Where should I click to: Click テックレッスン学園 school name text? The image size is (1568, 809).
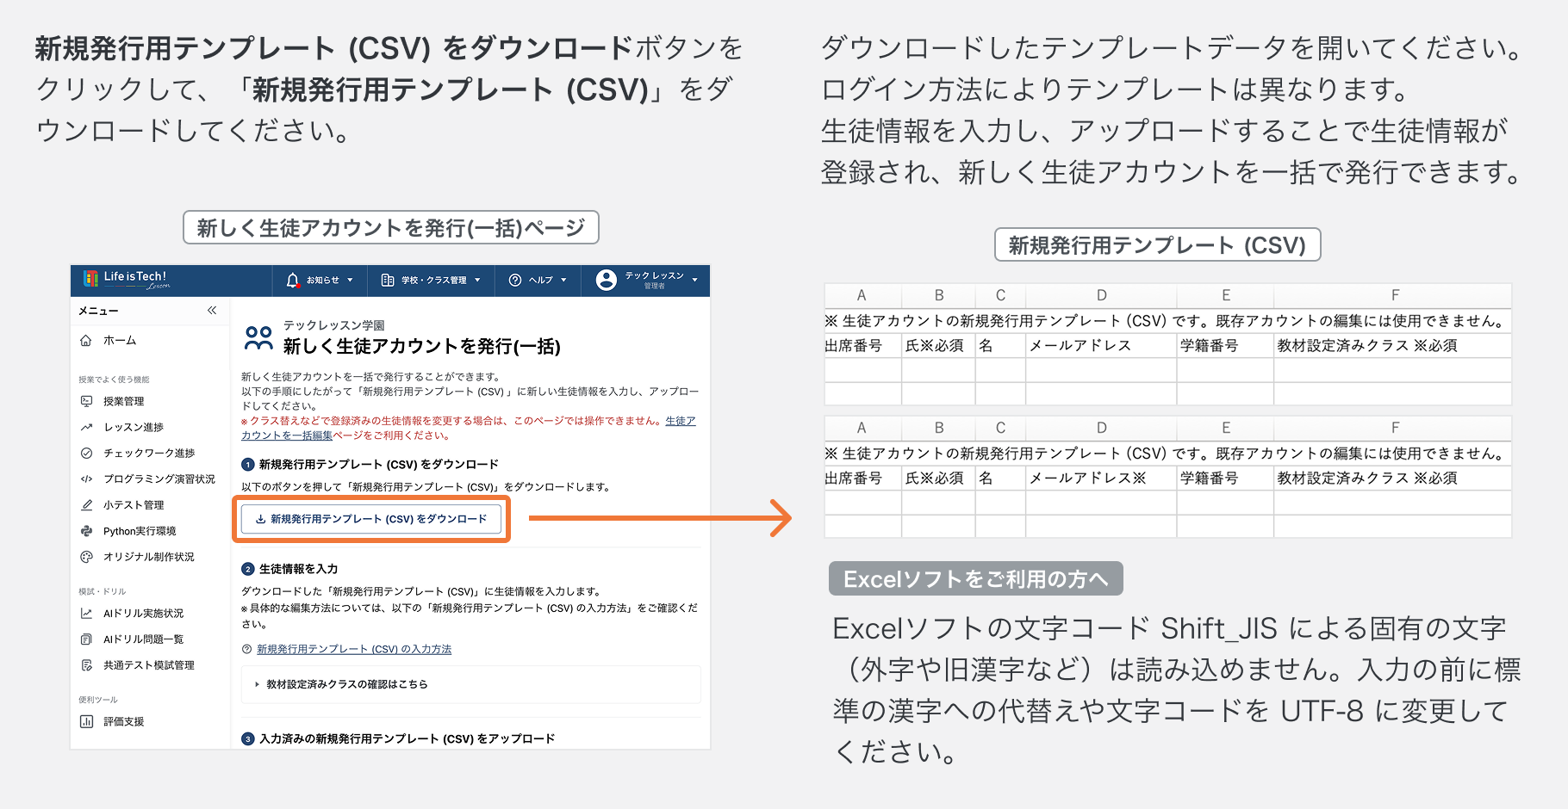333,325
